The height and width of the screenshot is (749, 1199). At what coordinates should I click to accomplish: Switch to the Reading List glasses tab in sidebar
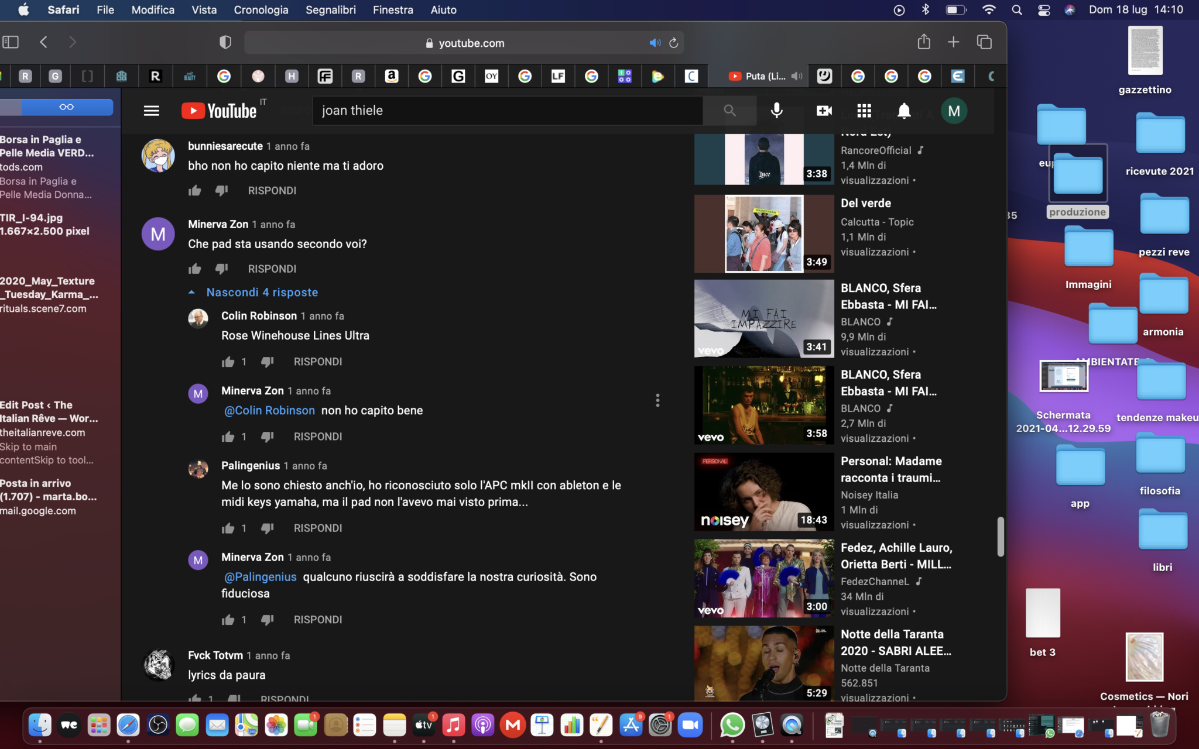pos(67,106)
